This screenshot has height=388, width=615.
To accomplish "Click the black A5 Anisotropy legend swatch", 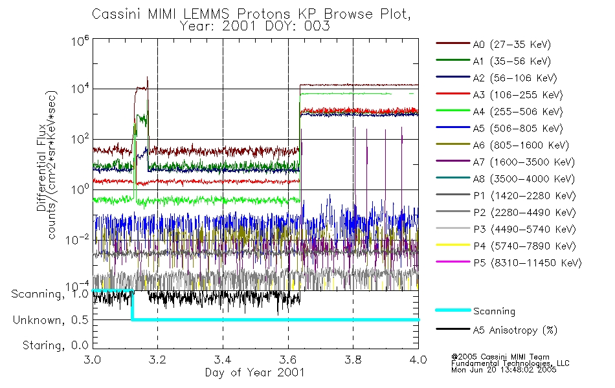I will point(453,329).
